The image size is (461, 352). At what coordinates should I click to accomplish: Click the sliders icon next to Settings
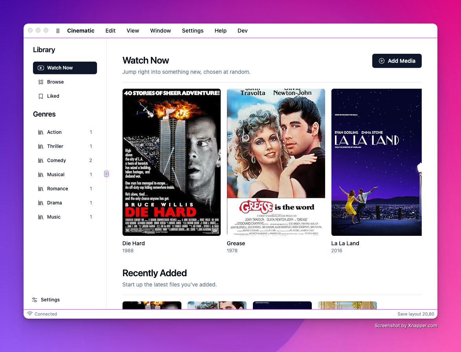click(x=35, y=300)
